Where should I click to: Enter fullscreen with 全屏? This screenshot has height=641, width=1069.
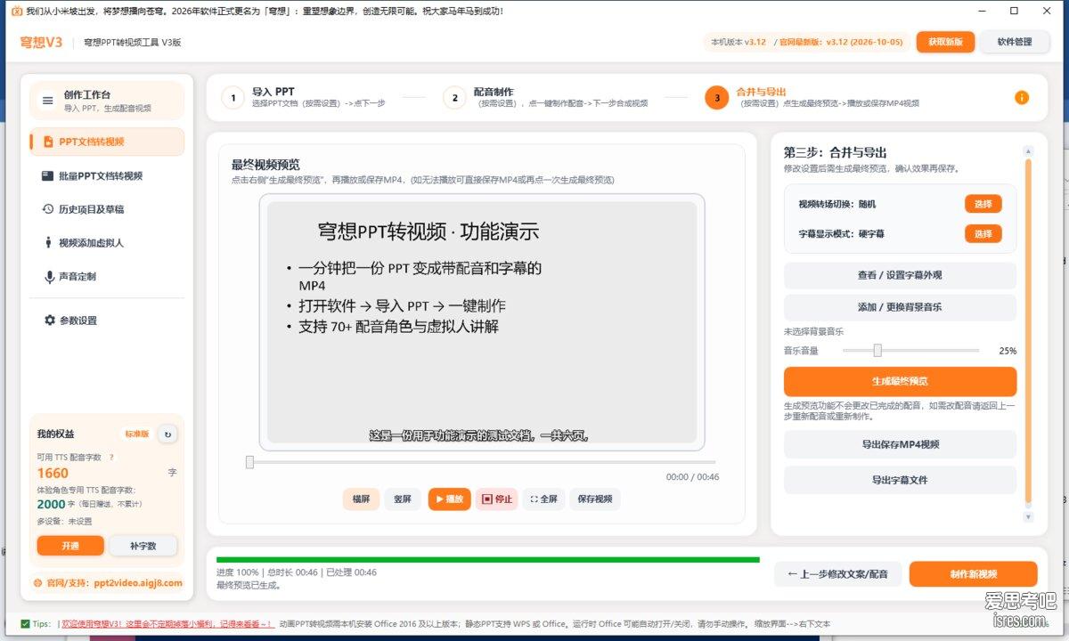[543, 499]
